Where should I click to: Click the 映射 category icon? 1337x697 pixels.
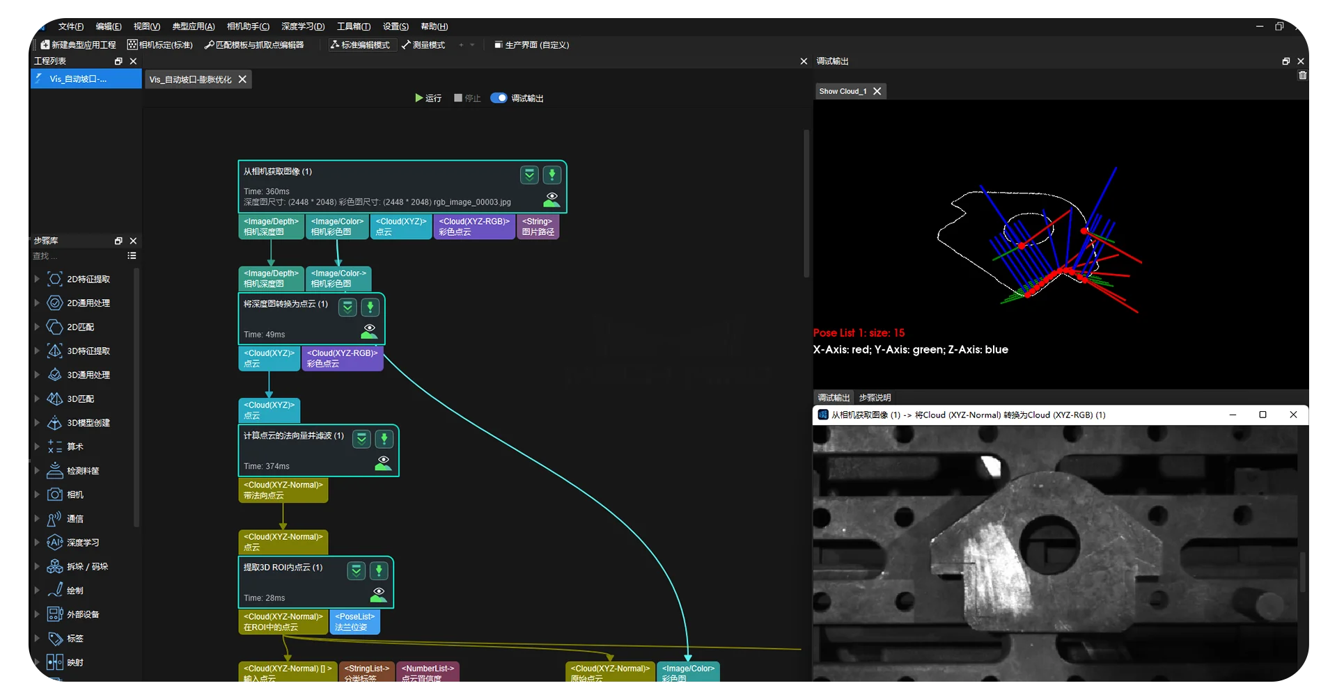click(55, 662)
